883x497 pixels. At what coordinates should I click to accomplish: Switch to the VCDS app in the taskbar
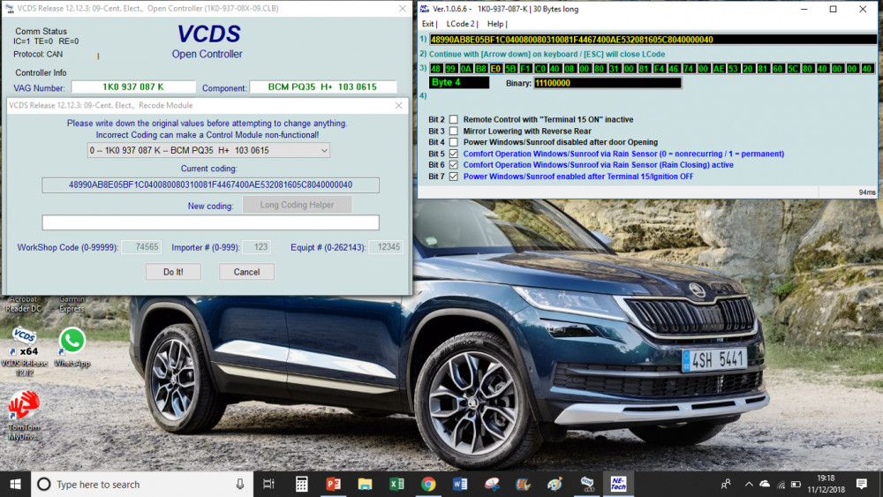click(x=587, y=484)
